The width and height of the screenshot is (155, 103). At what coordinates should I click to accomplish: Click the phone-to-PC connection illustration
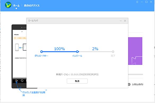[x=21, y=47]
